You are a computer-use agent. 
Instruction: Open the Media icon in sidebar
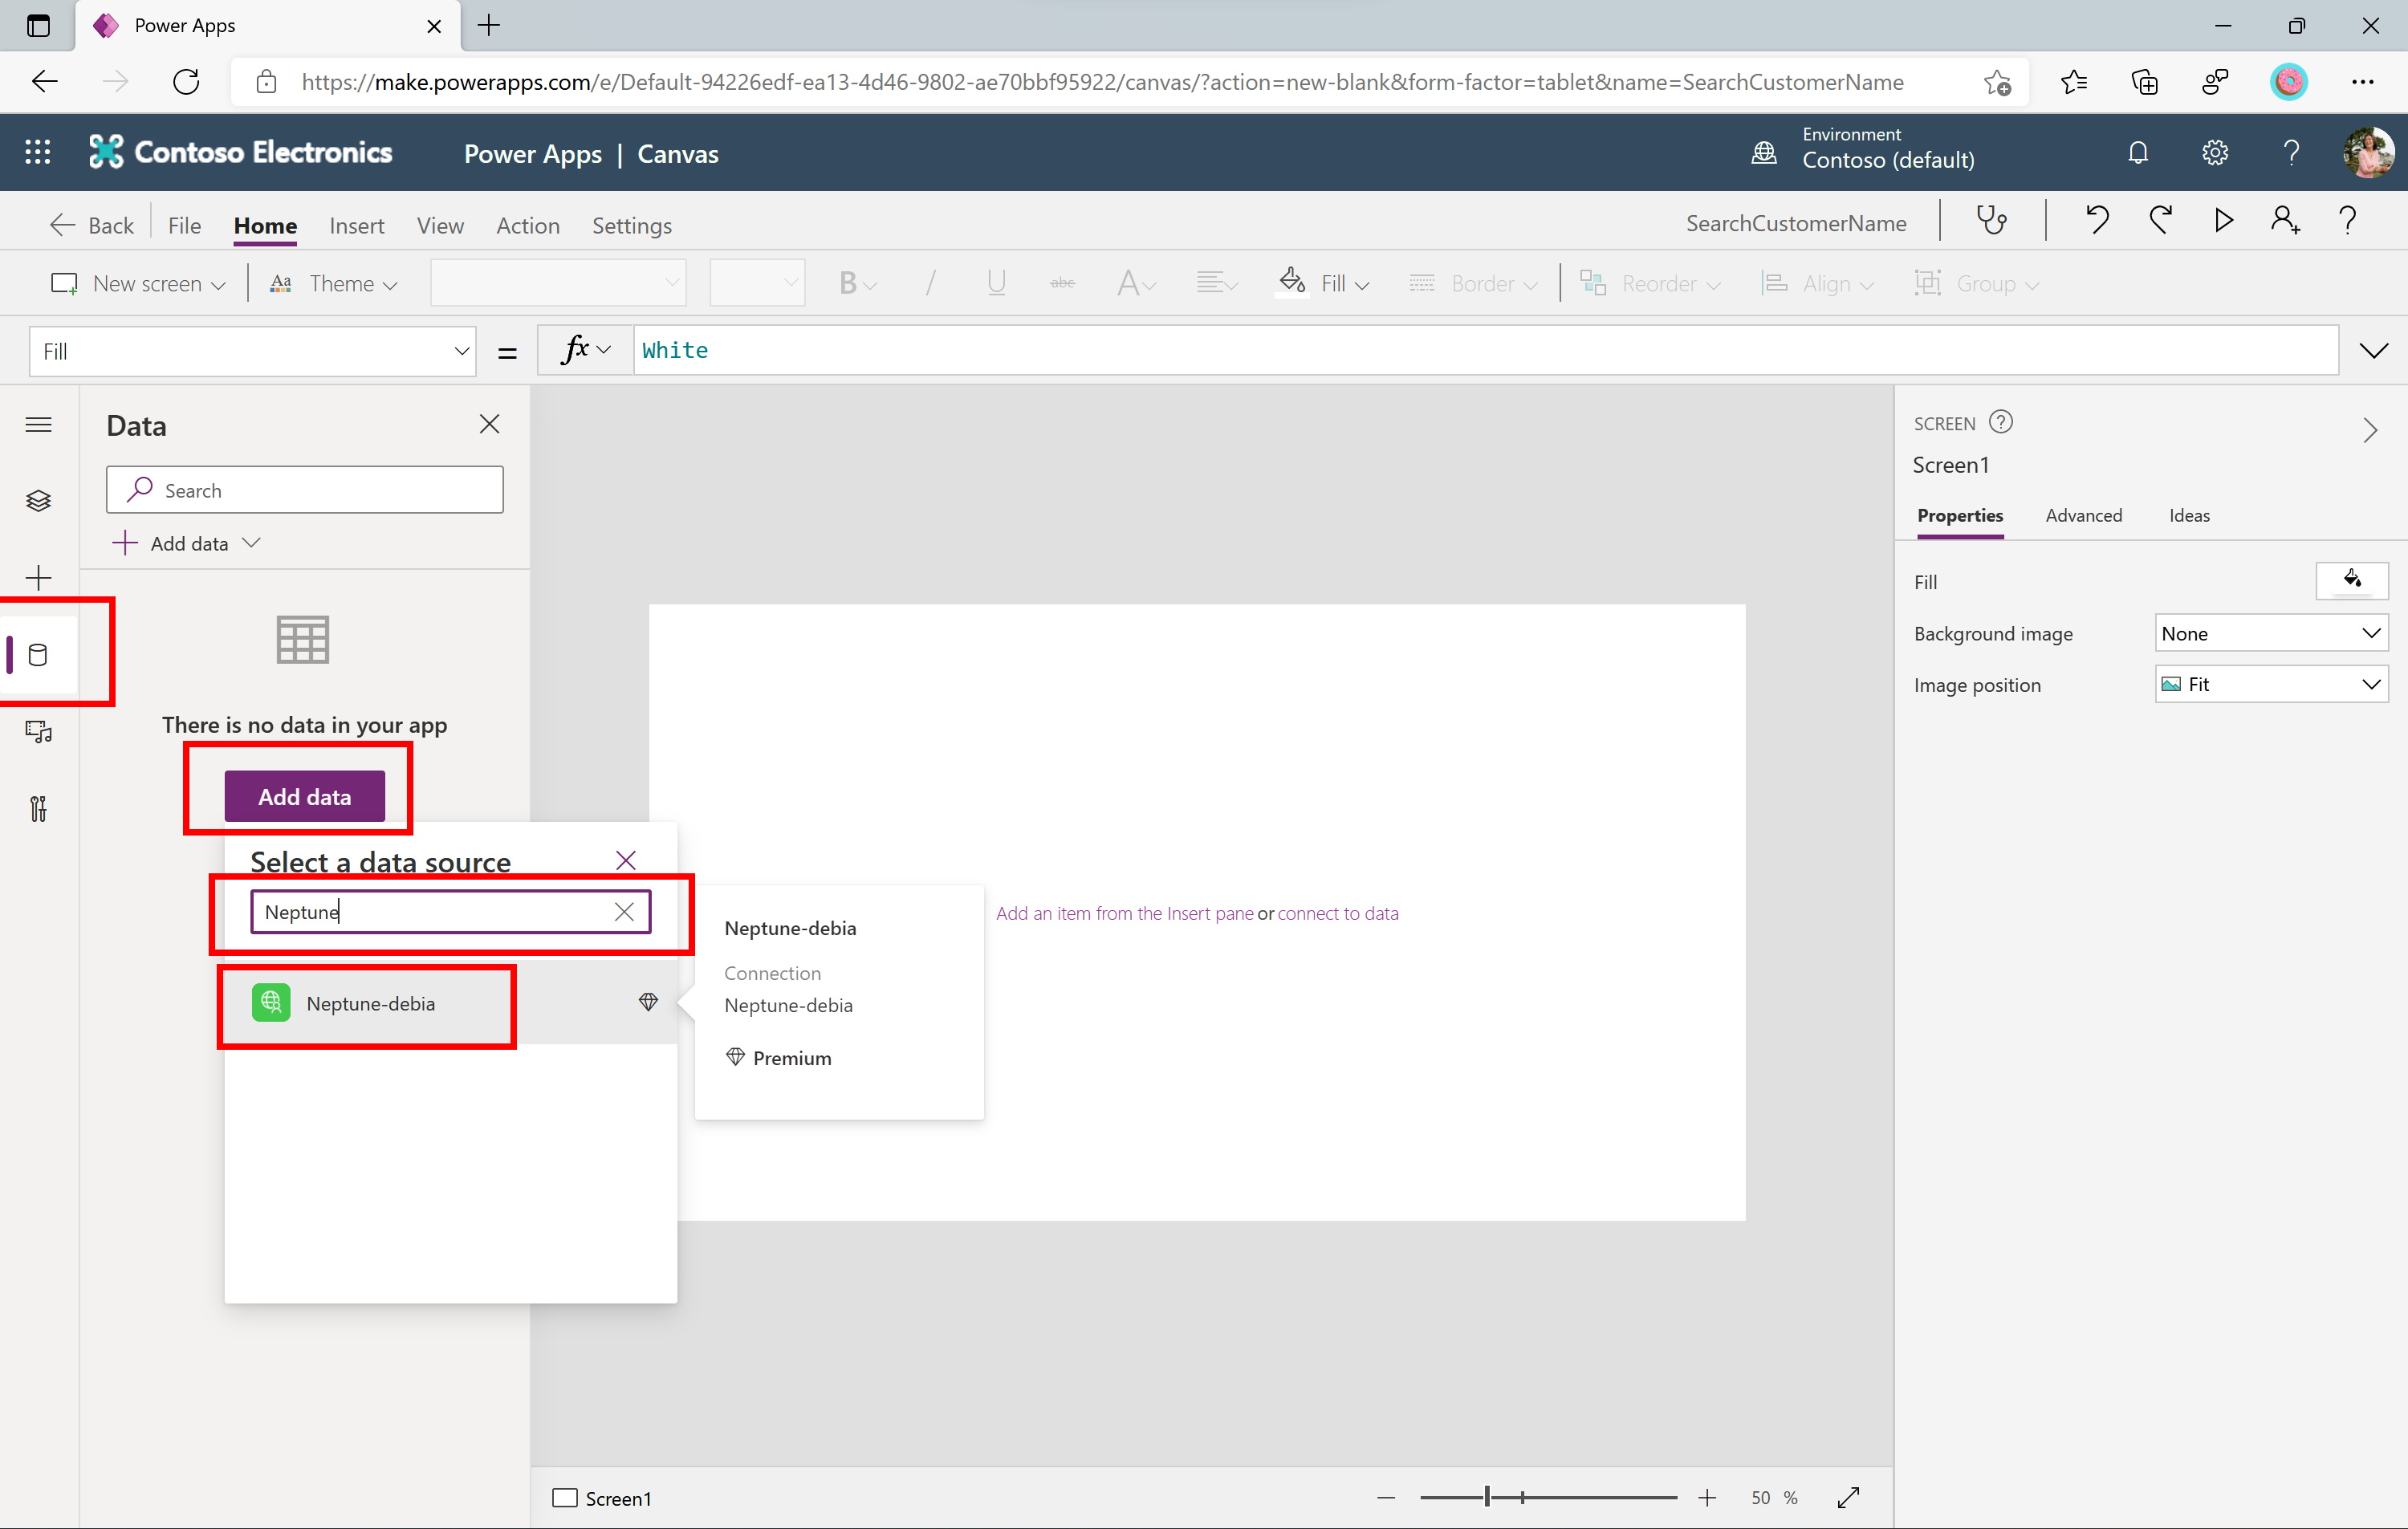38,732
